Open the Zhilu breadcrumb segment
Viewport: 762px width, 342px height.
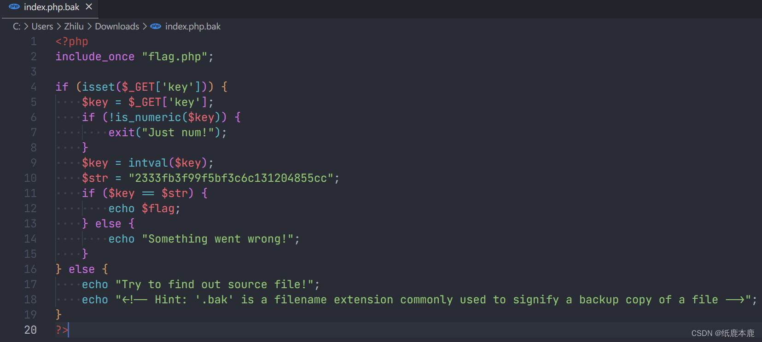74,26
